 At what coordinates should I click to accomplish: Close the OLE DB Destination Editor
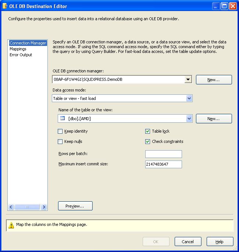tap(233, 6)
